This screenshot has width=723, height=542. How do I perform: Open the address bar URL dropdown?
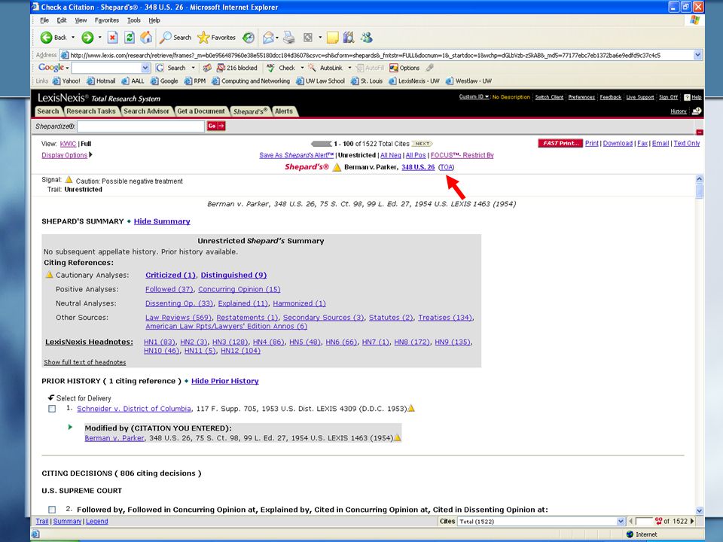pyautogui.click(x=697, y=55)
